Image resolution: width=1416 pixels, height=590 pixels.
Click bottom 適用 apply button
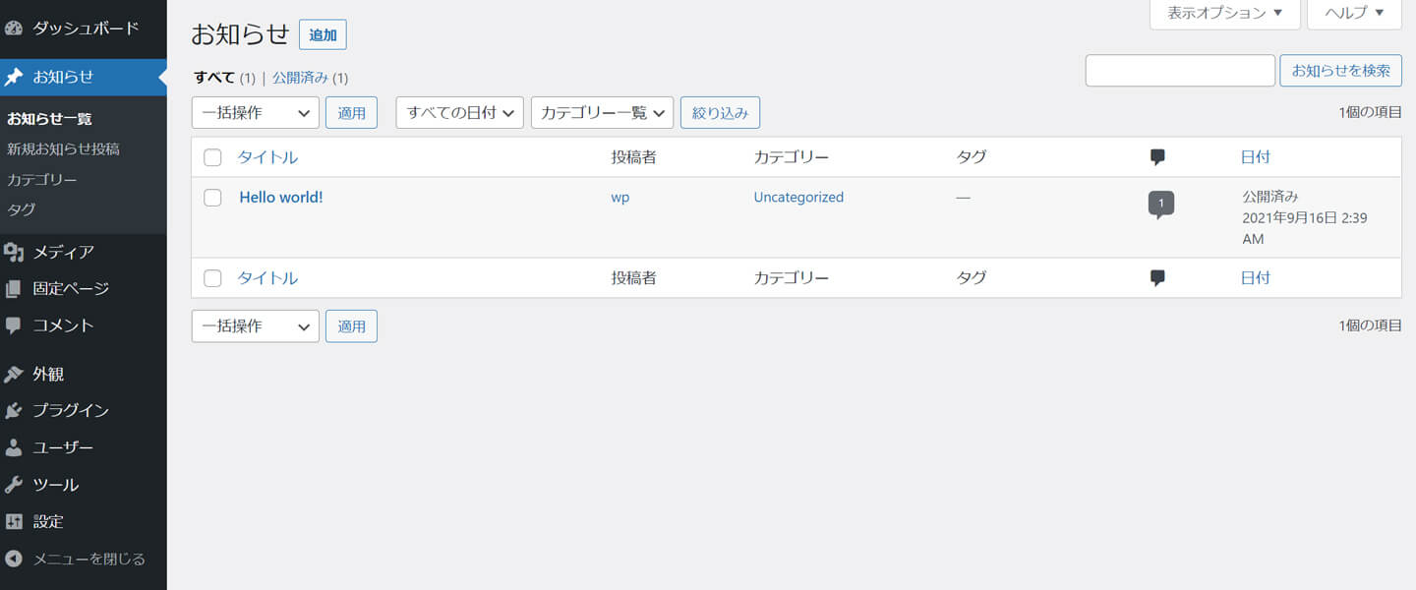351,326
